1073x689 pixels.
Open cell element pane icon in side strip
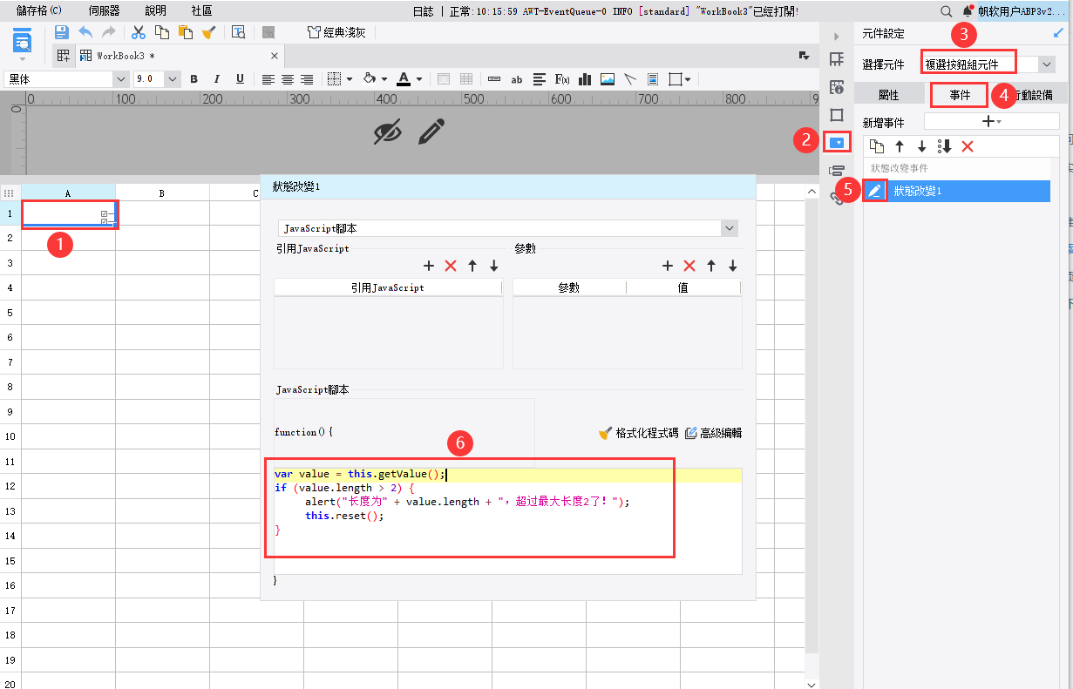pos(837,59)
